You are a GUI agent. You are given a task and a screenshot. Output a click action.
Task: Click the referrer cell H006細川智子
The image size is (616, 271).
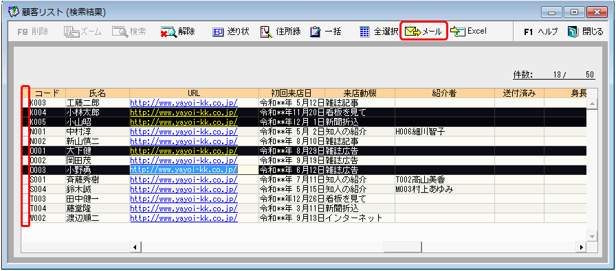pyautogui.click(x=445, y=132)
